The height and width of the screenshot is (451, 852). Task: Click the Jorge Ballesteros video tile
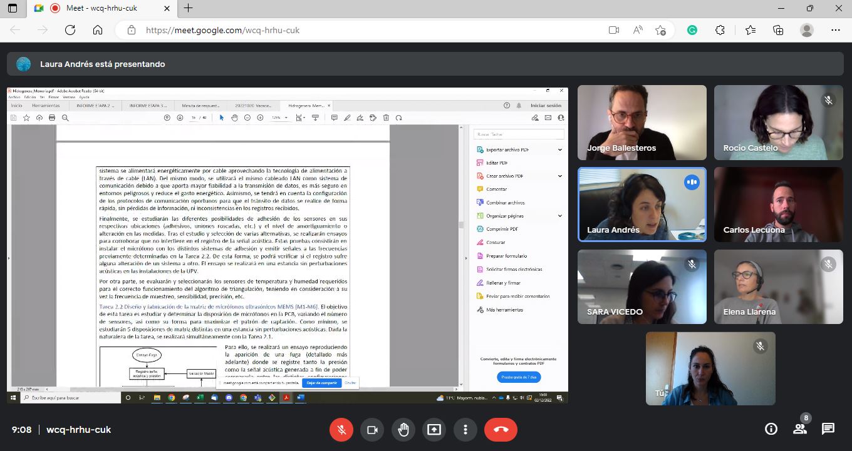pyautogui.click(x=642, y=123)
